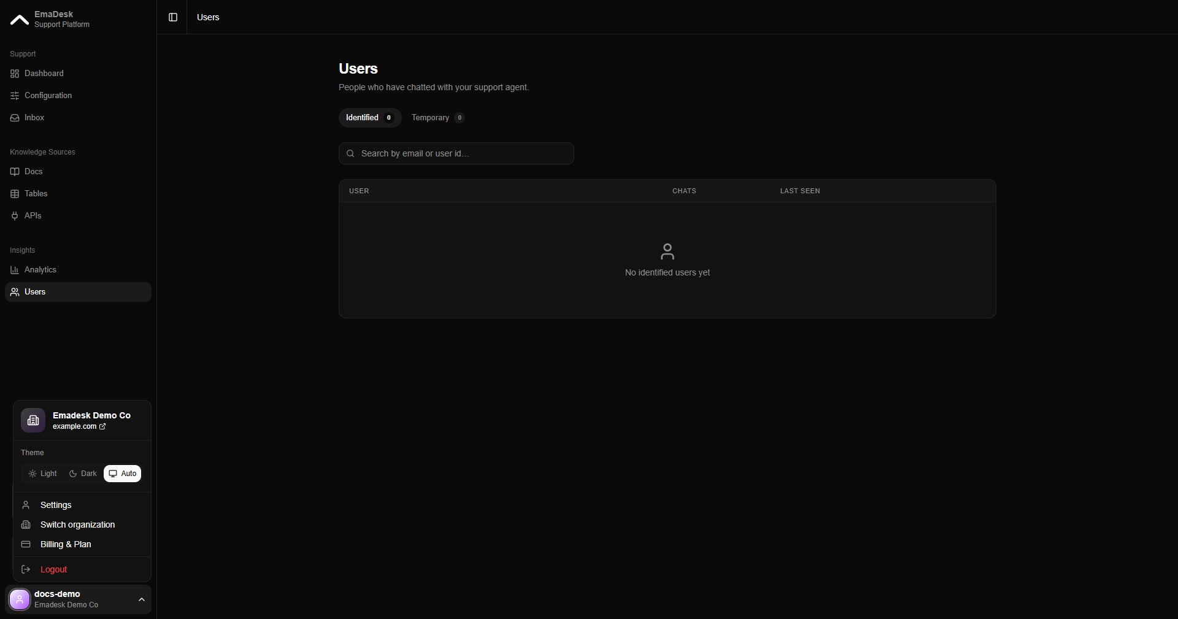The image size is (1178, 619).
Task: Go to Inbox
Action: (78, 118)
